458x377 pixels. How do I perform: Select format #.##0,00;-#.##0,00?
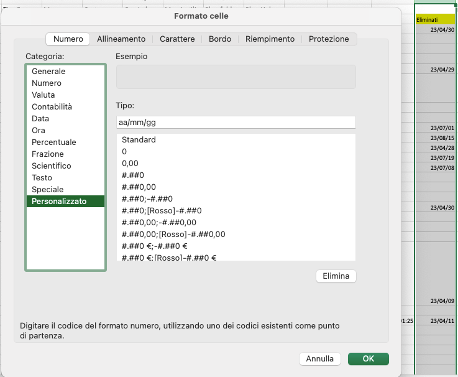[236, 222]
